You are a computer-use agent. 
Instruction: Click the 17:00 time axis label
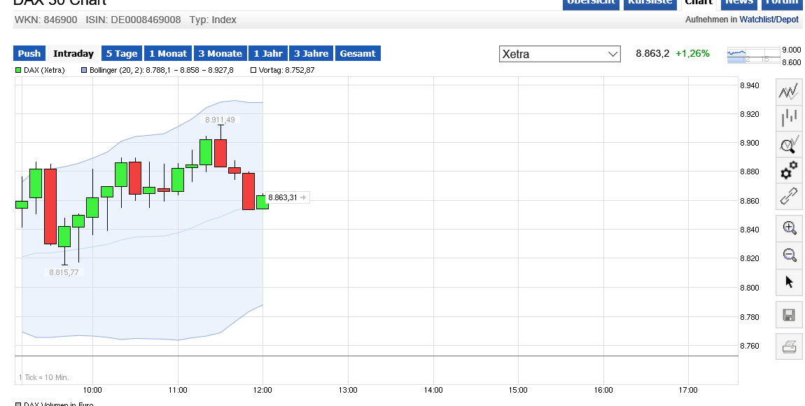688,390
